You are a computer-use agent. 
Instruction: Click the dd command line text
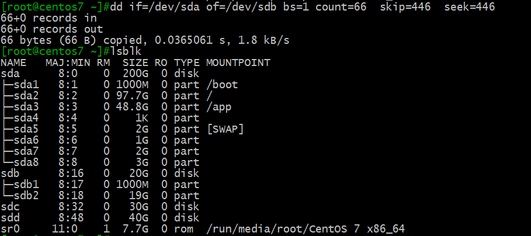click(x=303, y=7)
